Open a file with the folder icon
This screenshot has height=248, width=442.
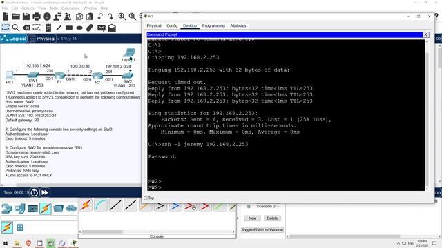click(16, 17)
